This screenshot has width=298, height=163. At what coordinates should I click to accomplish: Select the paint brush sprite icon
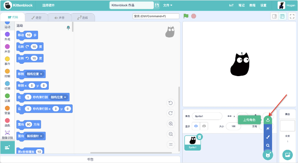click(268, 137)
